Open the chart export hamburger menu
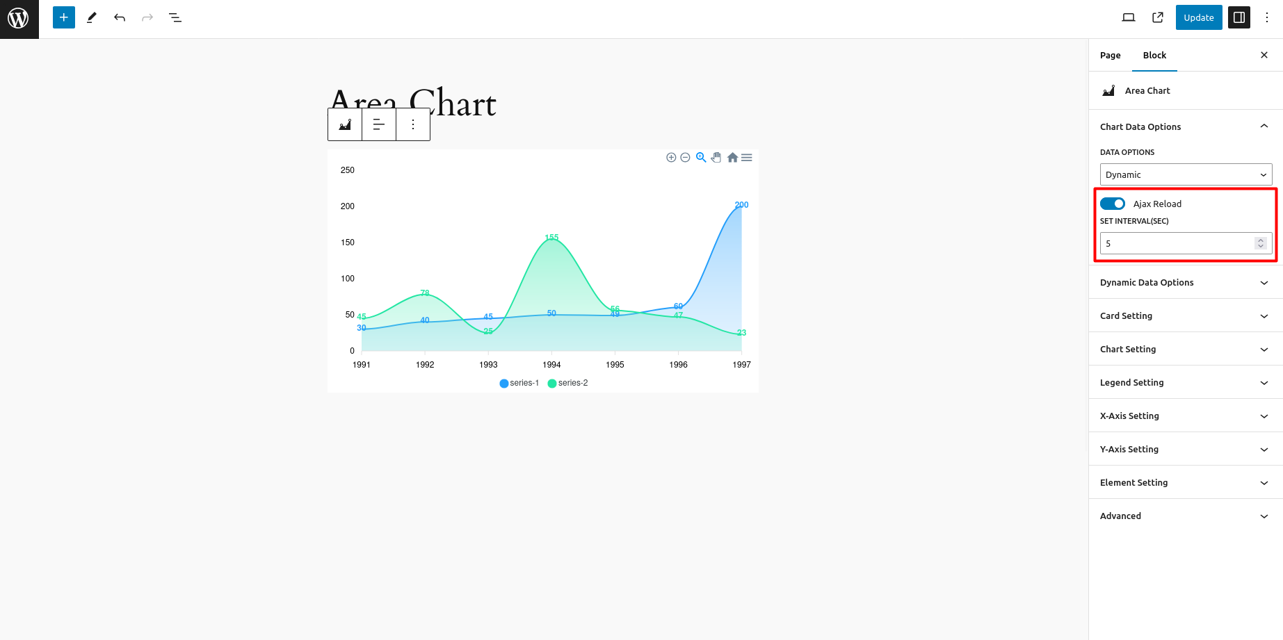Image resolution: width=1283 pixels, height=640 pixels. coord(746,157)
